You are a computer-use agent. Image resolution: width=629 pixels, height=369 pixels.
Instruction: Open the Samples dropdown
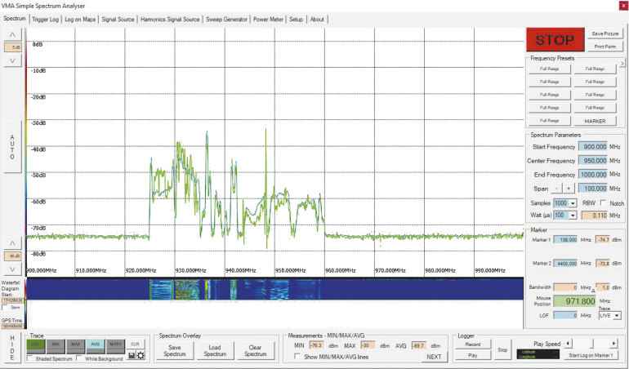(573, 202)
